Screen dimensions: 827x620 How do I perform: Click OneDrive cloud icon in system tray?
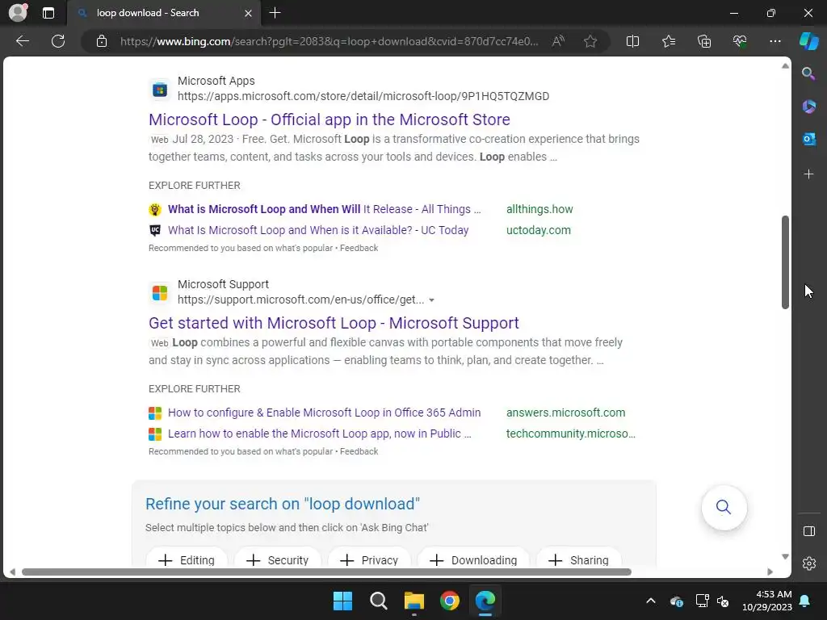click(677, 601)
